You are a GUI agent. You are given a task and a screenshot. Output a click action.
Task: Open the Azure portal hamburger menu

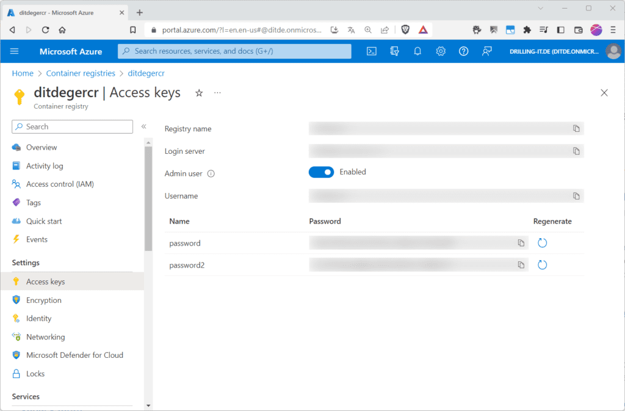(15, 51)
